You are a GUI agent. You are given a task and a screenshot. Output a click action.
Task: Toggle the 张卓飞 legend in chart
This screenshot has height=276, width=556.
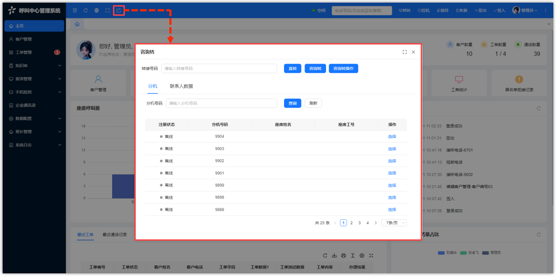tap(469, 252)
